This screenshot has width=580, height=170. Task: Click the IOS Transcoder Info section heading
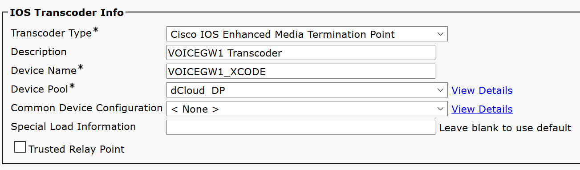(x=67, y=12)
